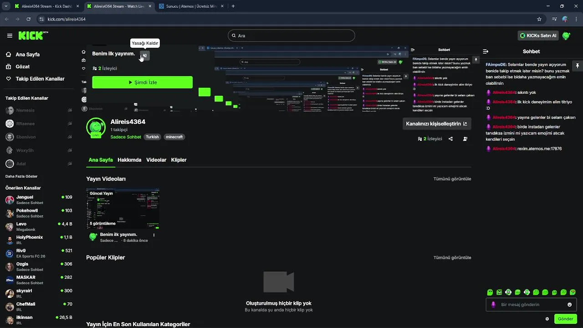Open the browser tab search dropdown
This screenshot has width=583, height=328.
coord(5,6)
